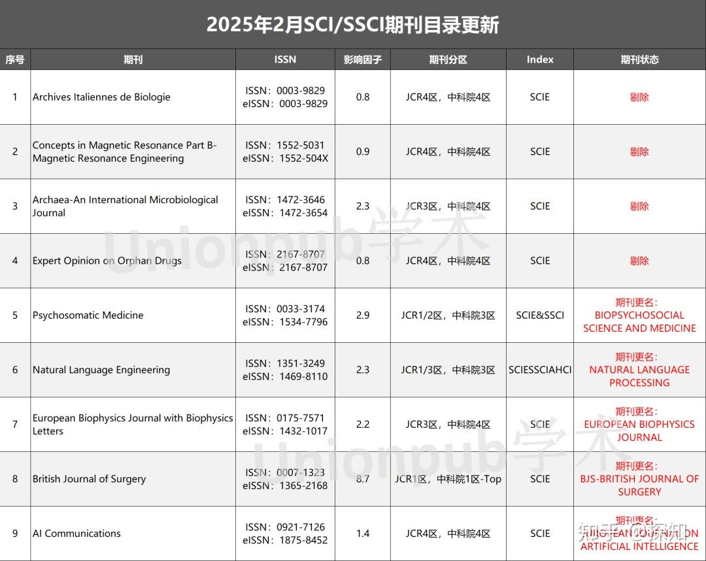Click the 期刊状态 column header
Screen dimensions: 706x561
click(x=639, y=59)
